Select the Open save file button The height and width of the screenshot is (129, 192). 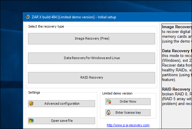point(61,121)
